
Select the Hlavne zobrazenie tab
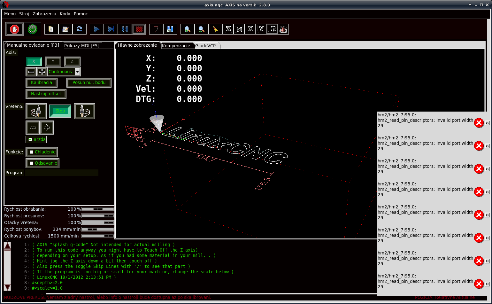point(137,45)
